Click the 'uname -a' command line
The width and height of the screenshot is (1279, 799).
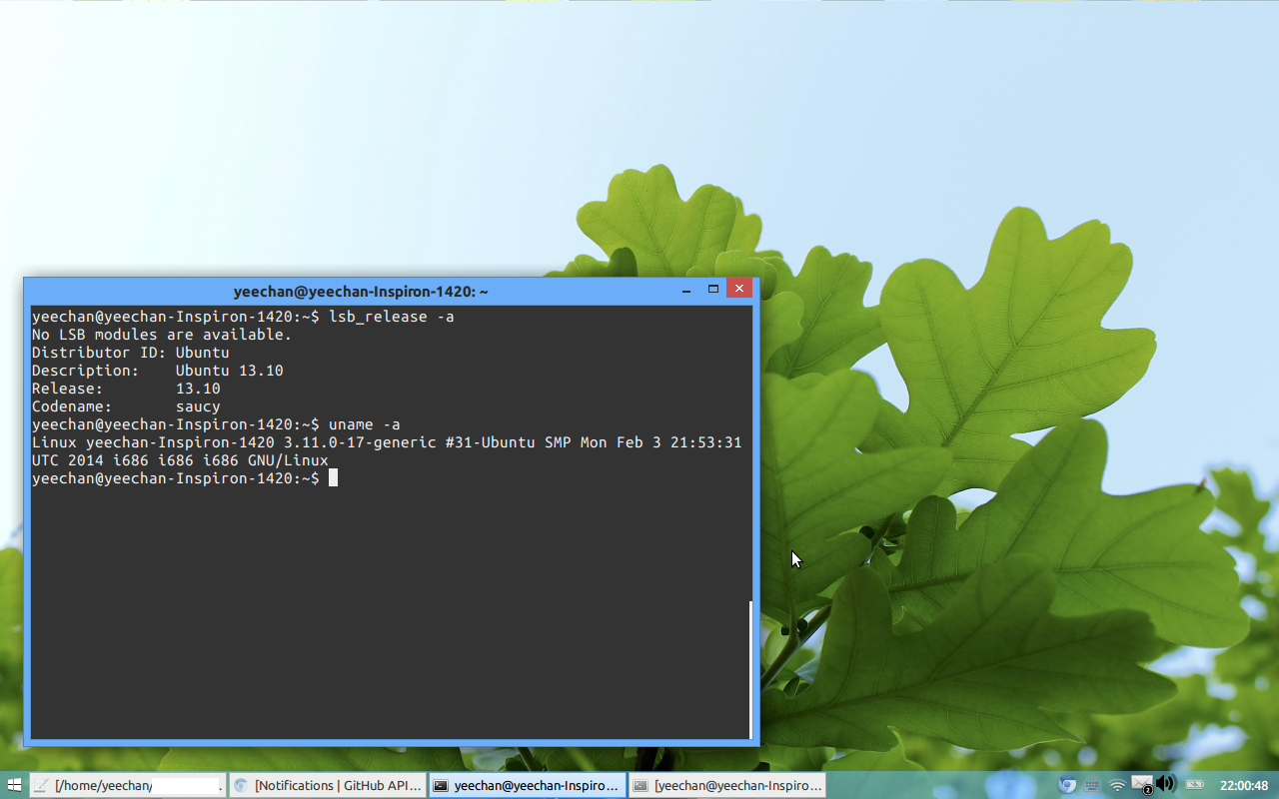[364, 424]
